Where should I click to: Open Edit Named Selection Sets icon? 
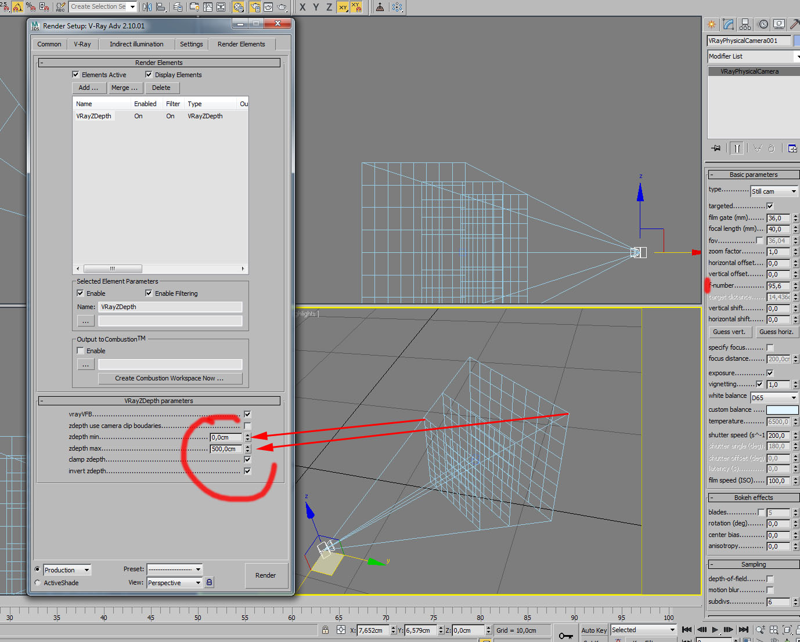(x=60, y=7)
